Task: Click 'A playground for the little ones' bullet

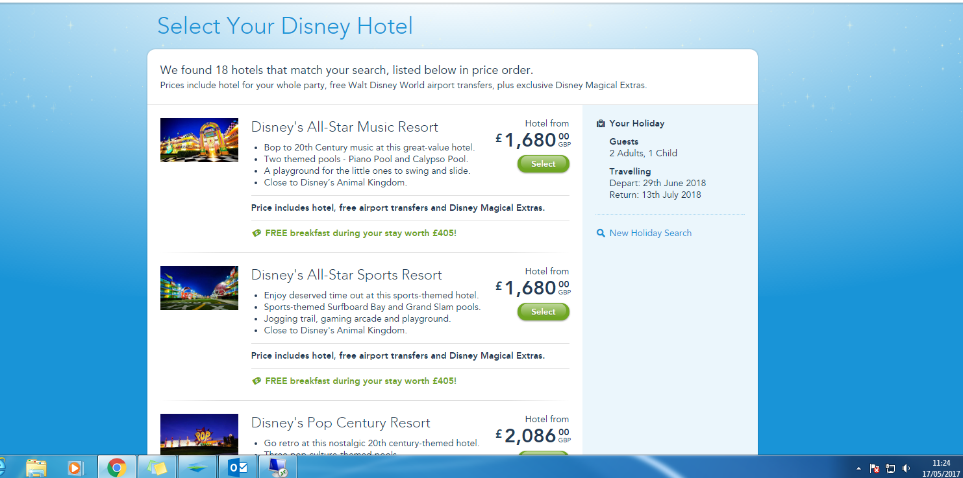Action: [x=367, y=171]
